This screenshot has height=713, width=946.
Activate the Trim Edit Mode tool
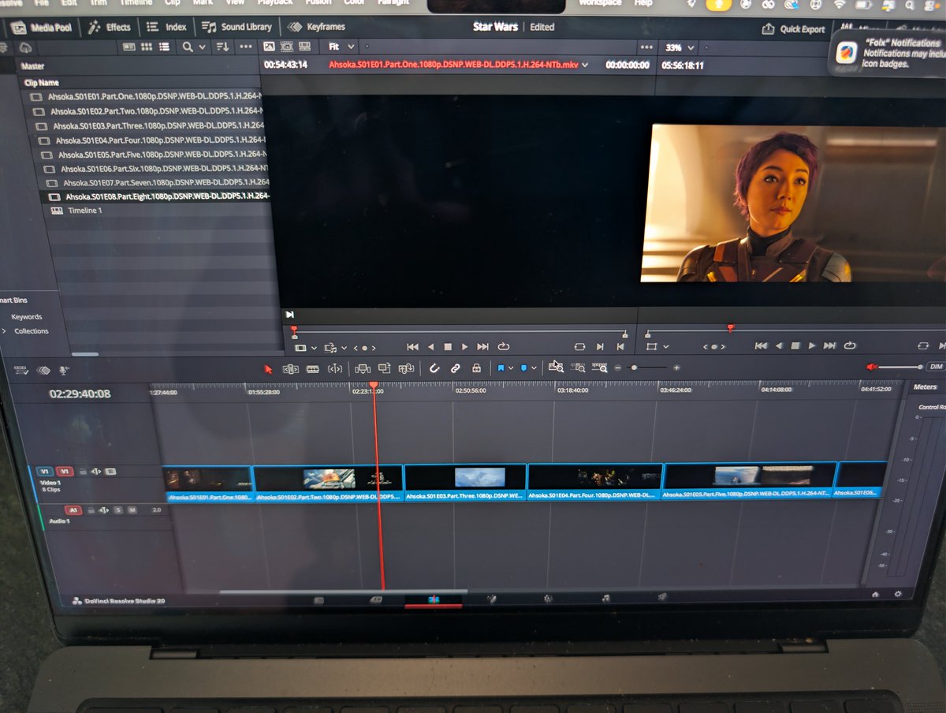click(290, 368)
